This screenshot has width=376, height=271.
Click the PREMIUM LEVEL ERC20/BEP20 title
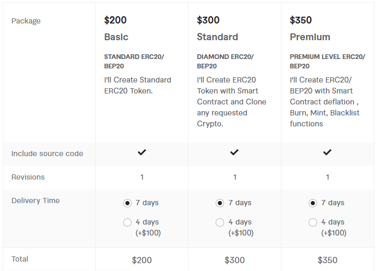(321, 62)
